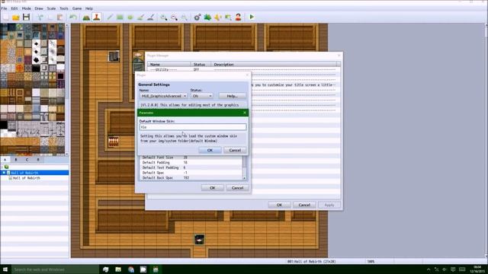Viewport: 488px width, 274px height.
Task: Switch to tileset tab C
Action: click(27, 160)
